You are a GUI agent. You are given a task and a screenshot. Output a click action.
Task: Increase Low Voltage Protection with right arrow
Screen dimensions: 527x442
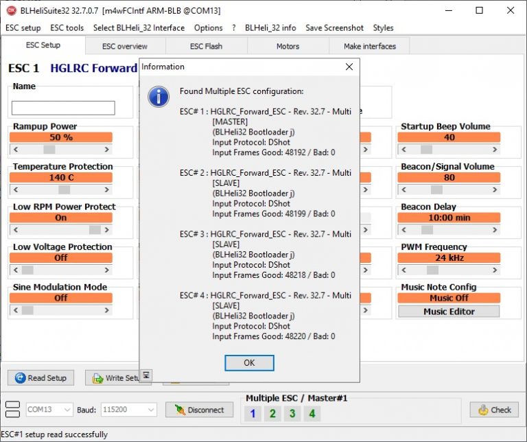[x=106, y=270]
